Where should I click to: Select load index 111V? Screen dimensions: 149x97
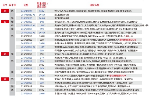pyautogui.click(x=42, y=47)
